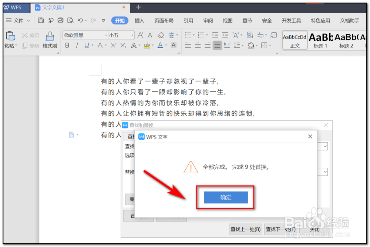Select the 标题 1 style

point(320,40)
